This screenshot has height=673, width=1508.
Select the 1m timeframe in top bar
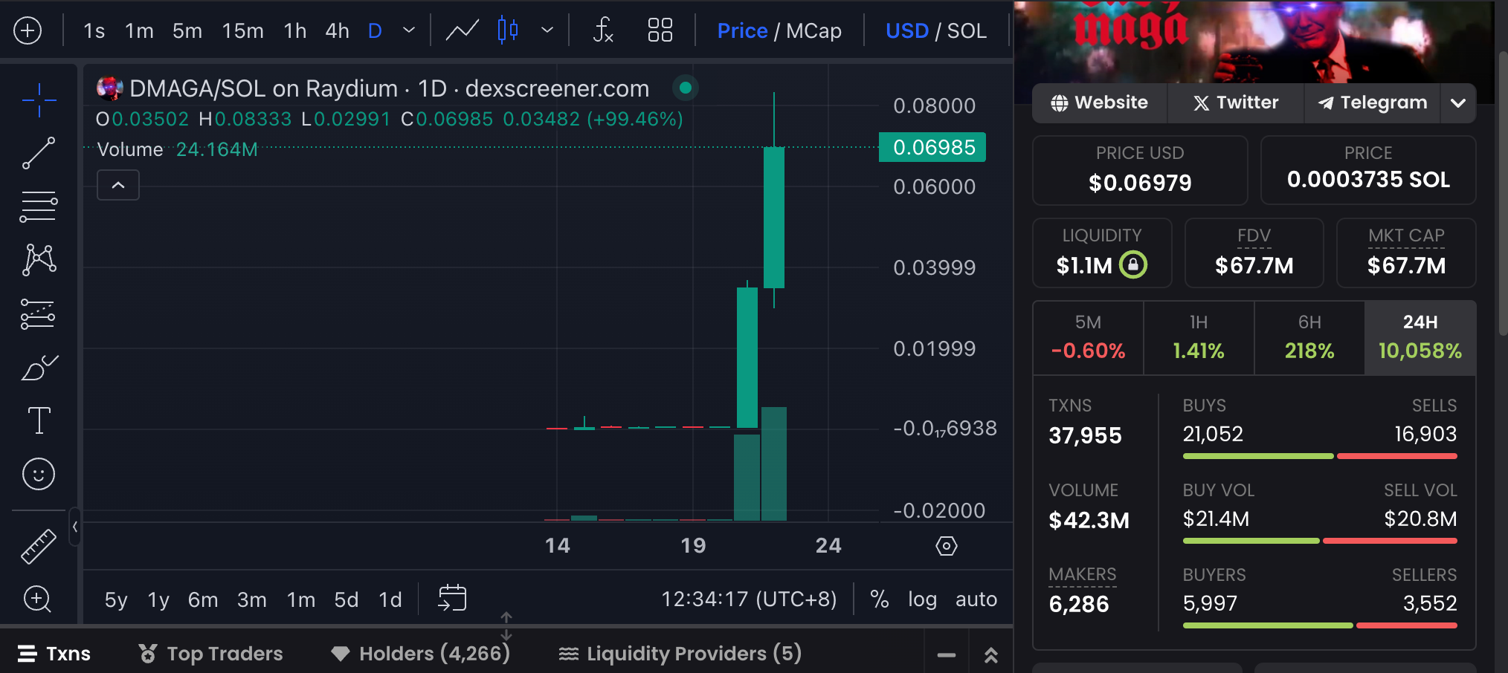coord(139,30)
